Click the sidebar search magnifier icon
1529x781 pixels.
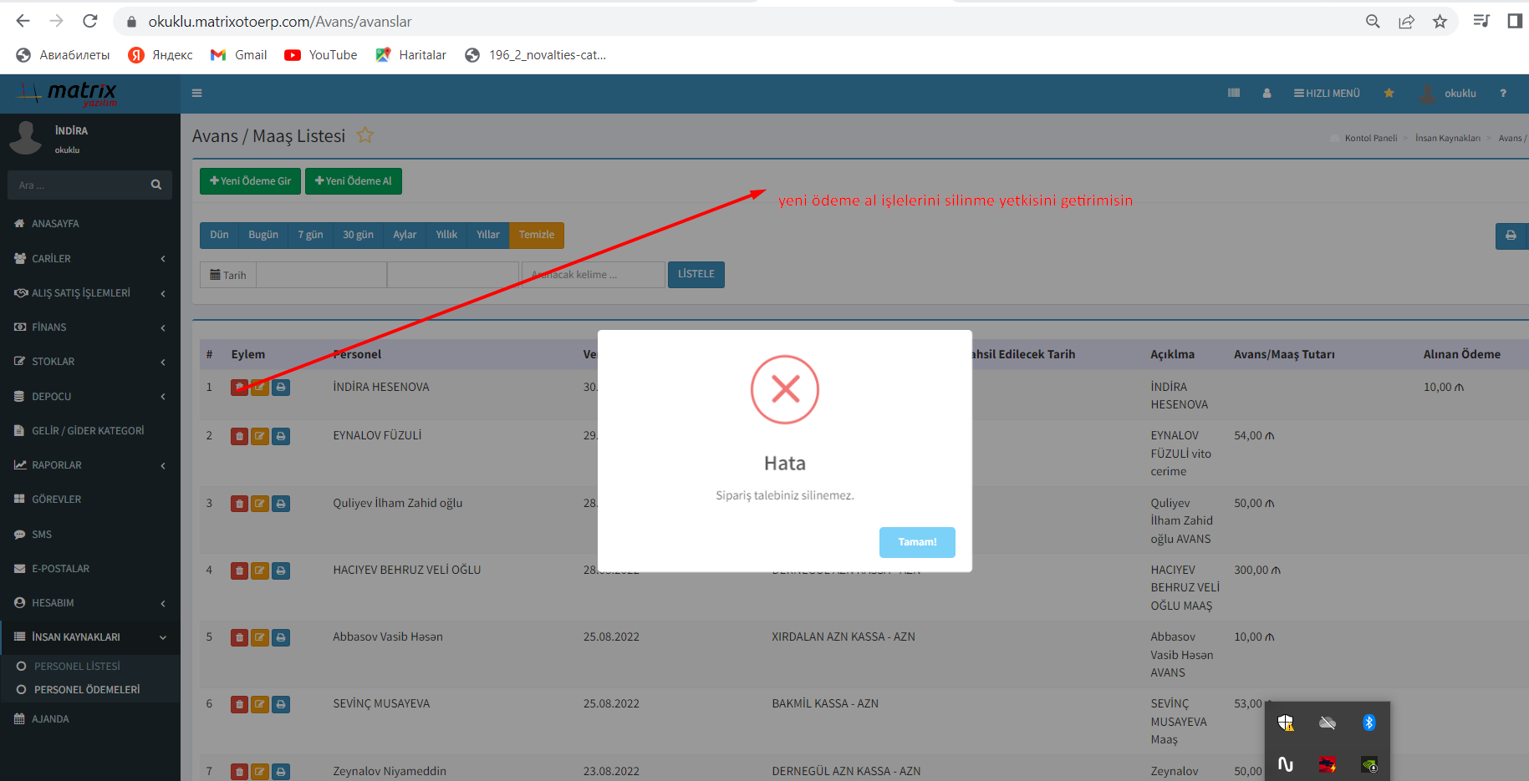coord(156,185)
